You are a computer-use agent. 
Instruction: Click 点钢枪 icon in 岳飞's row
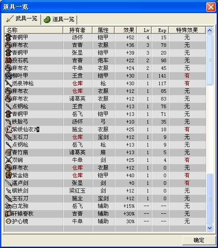click(9, 145)
